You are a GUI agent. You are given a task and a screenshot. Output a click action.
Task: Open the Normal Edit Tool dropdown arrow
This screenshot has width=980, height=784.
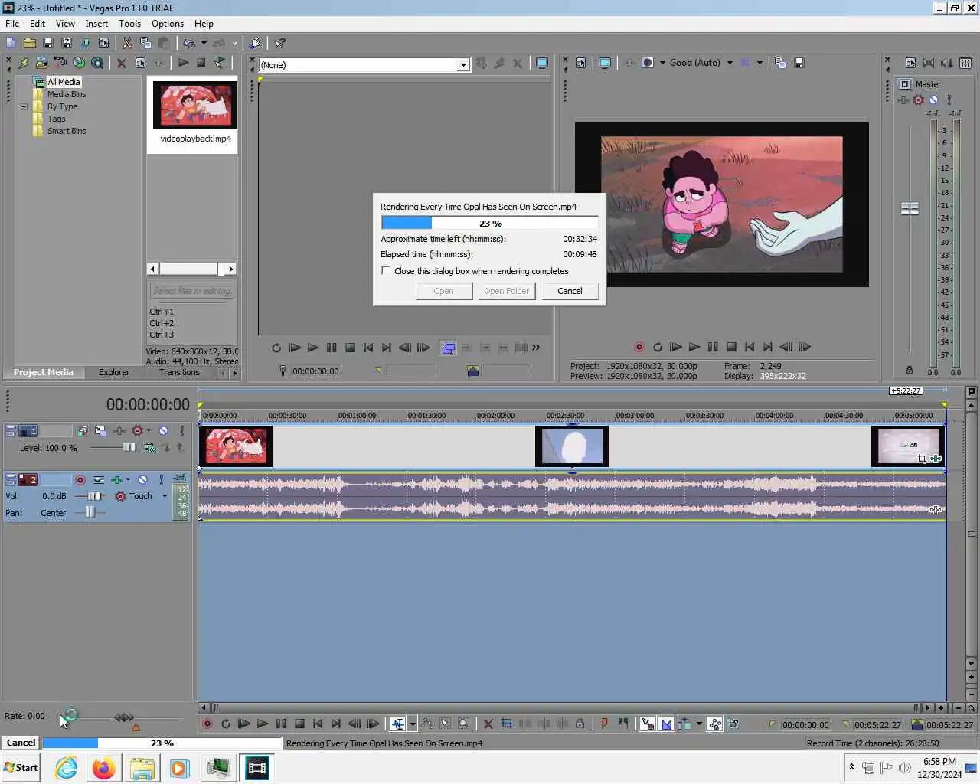coord(413,724)
